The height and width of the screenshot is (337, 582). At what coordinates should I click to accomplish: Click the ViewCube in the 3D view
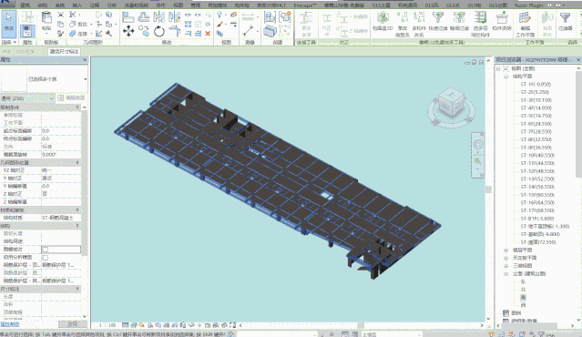(451, 104)
